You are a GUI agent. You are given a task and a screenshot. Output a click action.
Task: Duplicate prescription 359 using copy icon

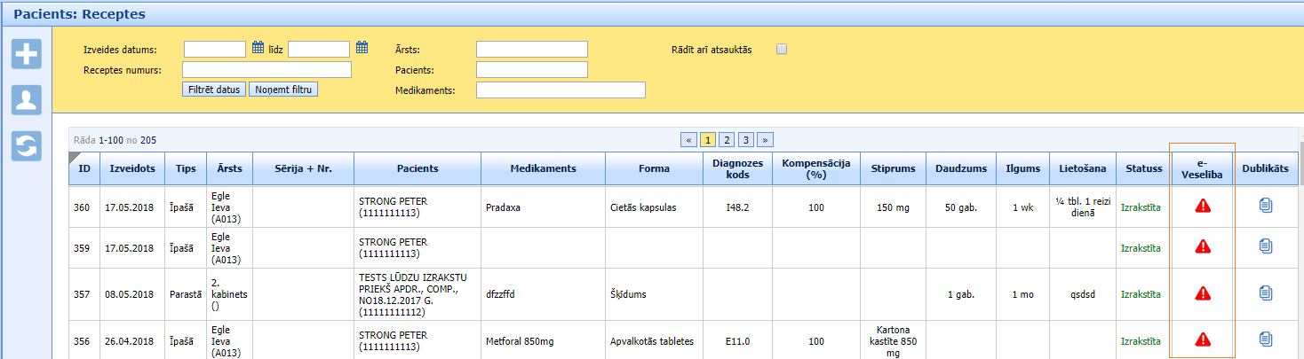click(x=1266, y=247)
